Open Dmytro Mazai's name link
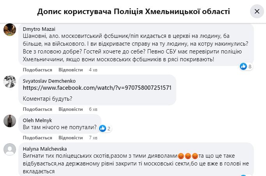The image size is (266, 176). [39, 28]
